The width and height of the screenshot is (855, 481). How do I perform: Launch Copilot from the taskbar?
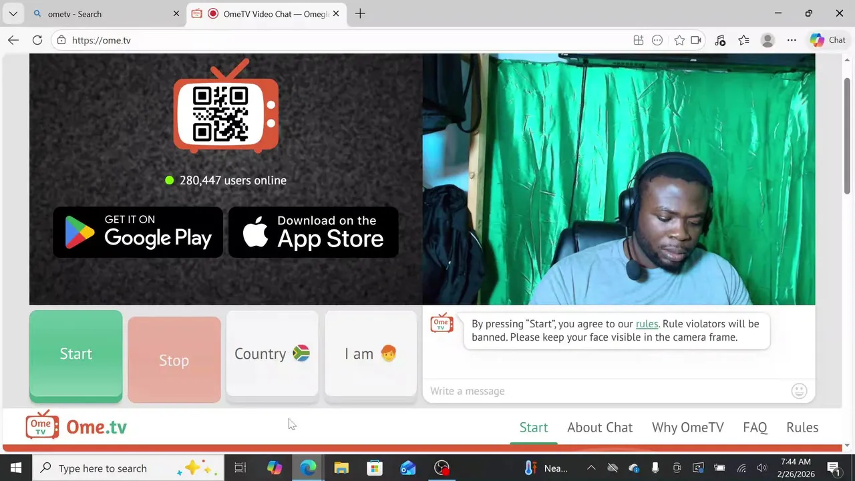[275, 468]
